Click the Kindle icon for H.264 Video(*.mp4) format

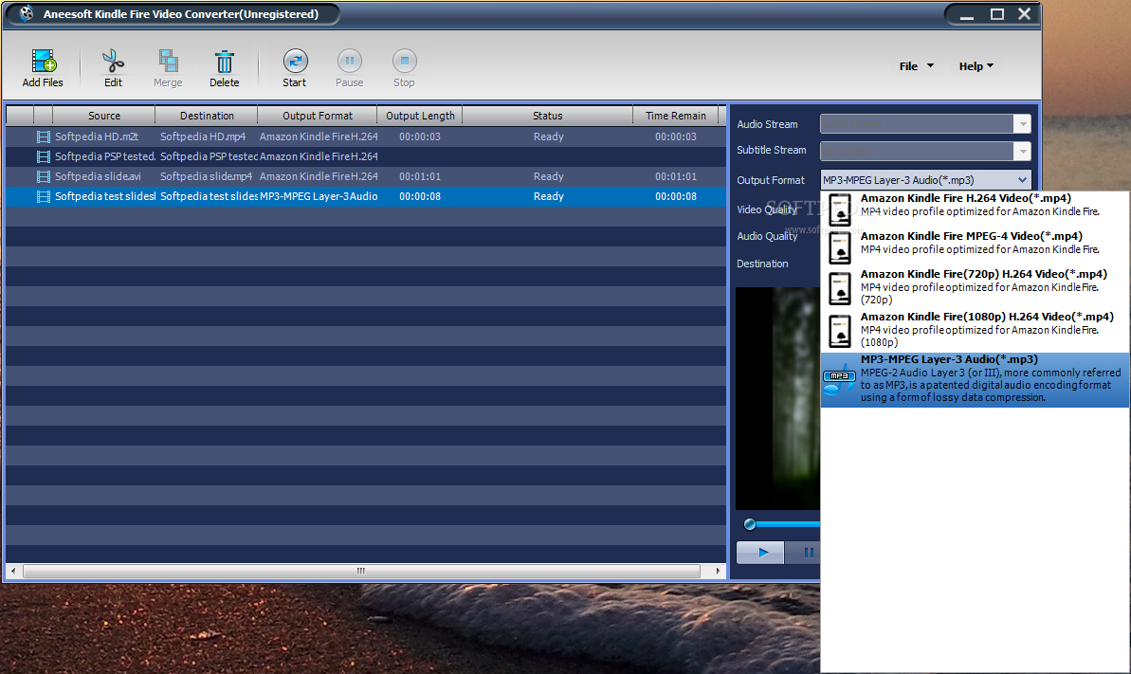(840, 210)
